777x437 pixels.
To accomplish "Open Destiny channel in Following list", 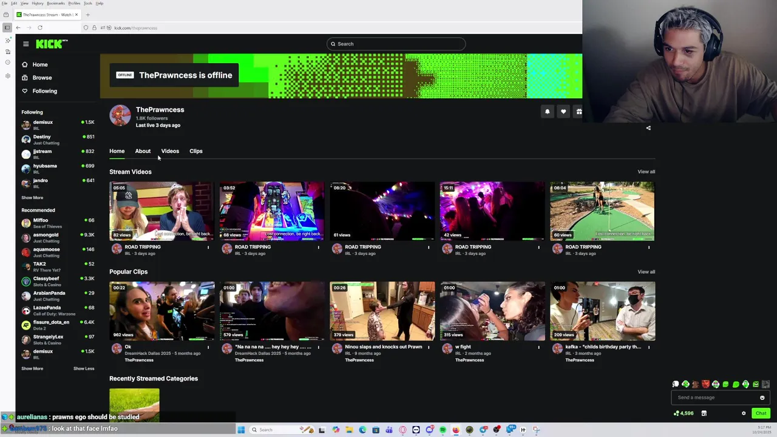I will (x=58, y=140).
